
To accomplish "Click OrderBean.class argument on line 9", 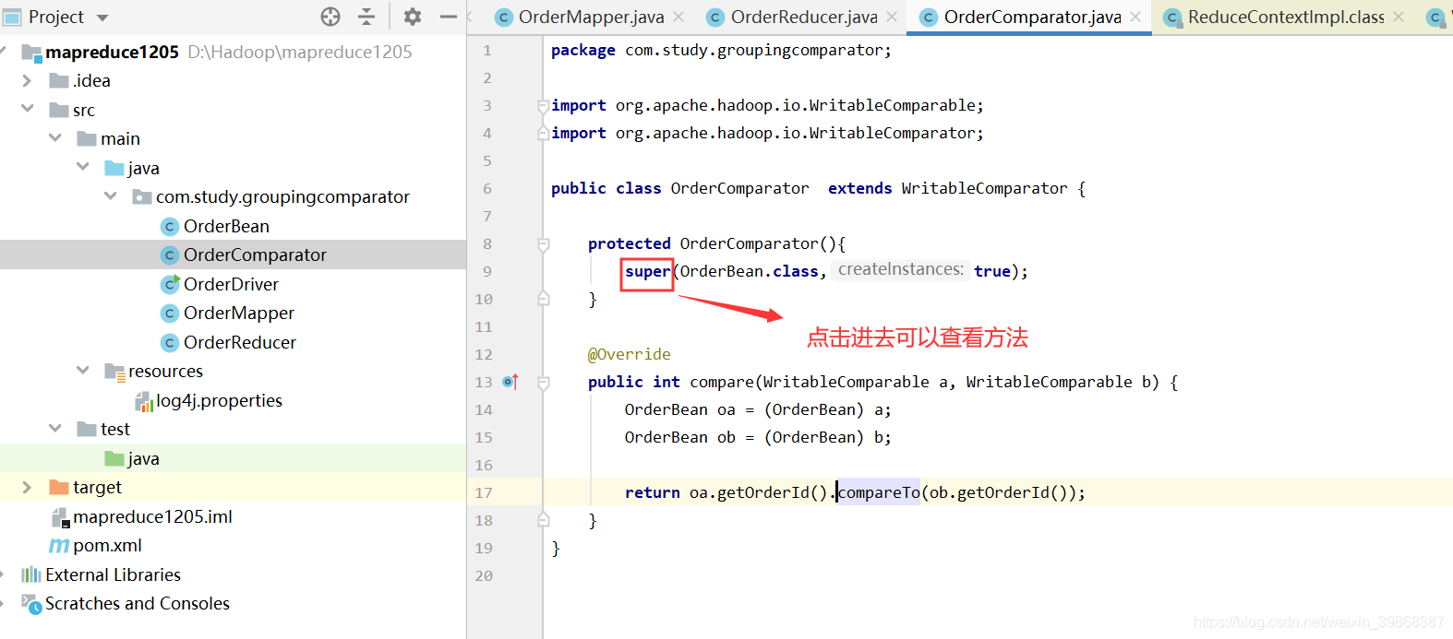I will point(749,272).
